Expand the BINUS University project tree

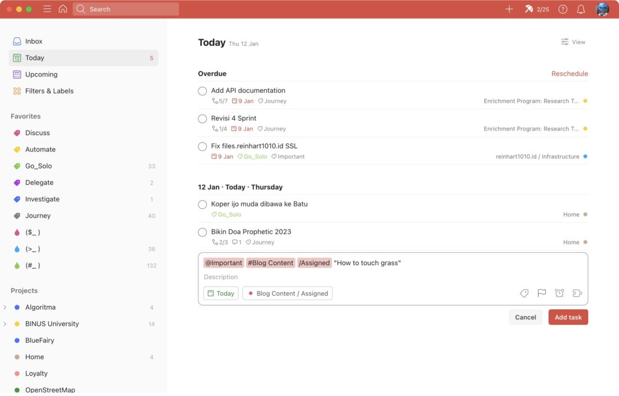coord(5,324)
